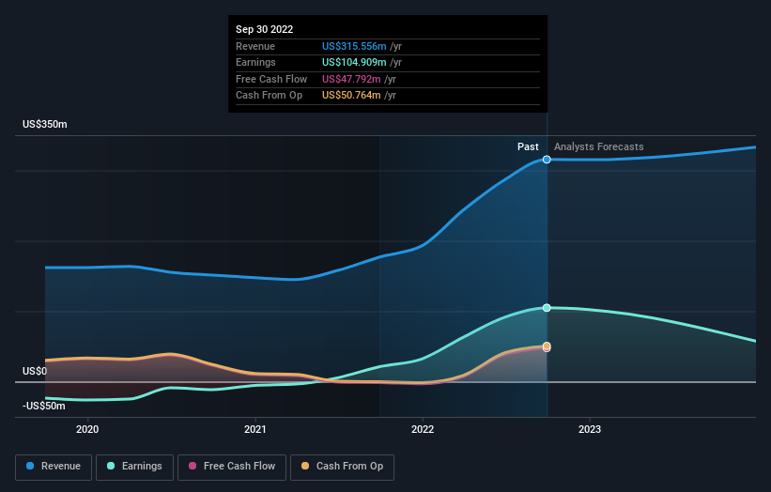Select the 2021 x-axis label
The width and height of the screenshot is (771, 492).
point(255,430)
